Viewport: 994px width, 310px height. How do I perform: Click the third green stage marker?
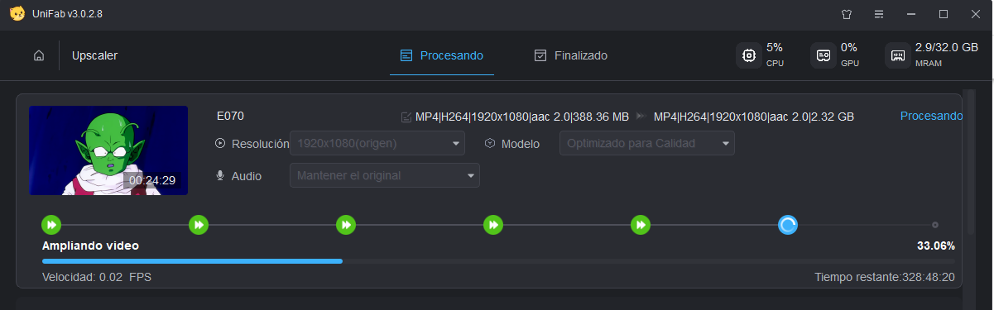(346, 224)
